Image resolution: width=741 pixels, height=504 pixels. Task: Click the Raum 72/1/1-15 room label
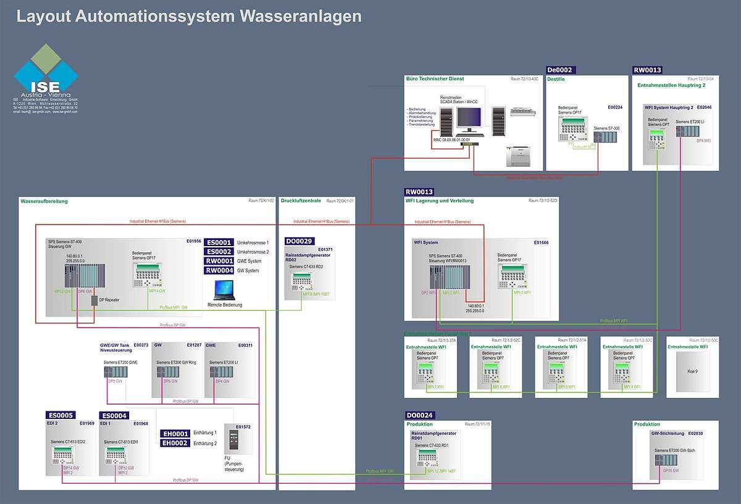coord(477,424)
